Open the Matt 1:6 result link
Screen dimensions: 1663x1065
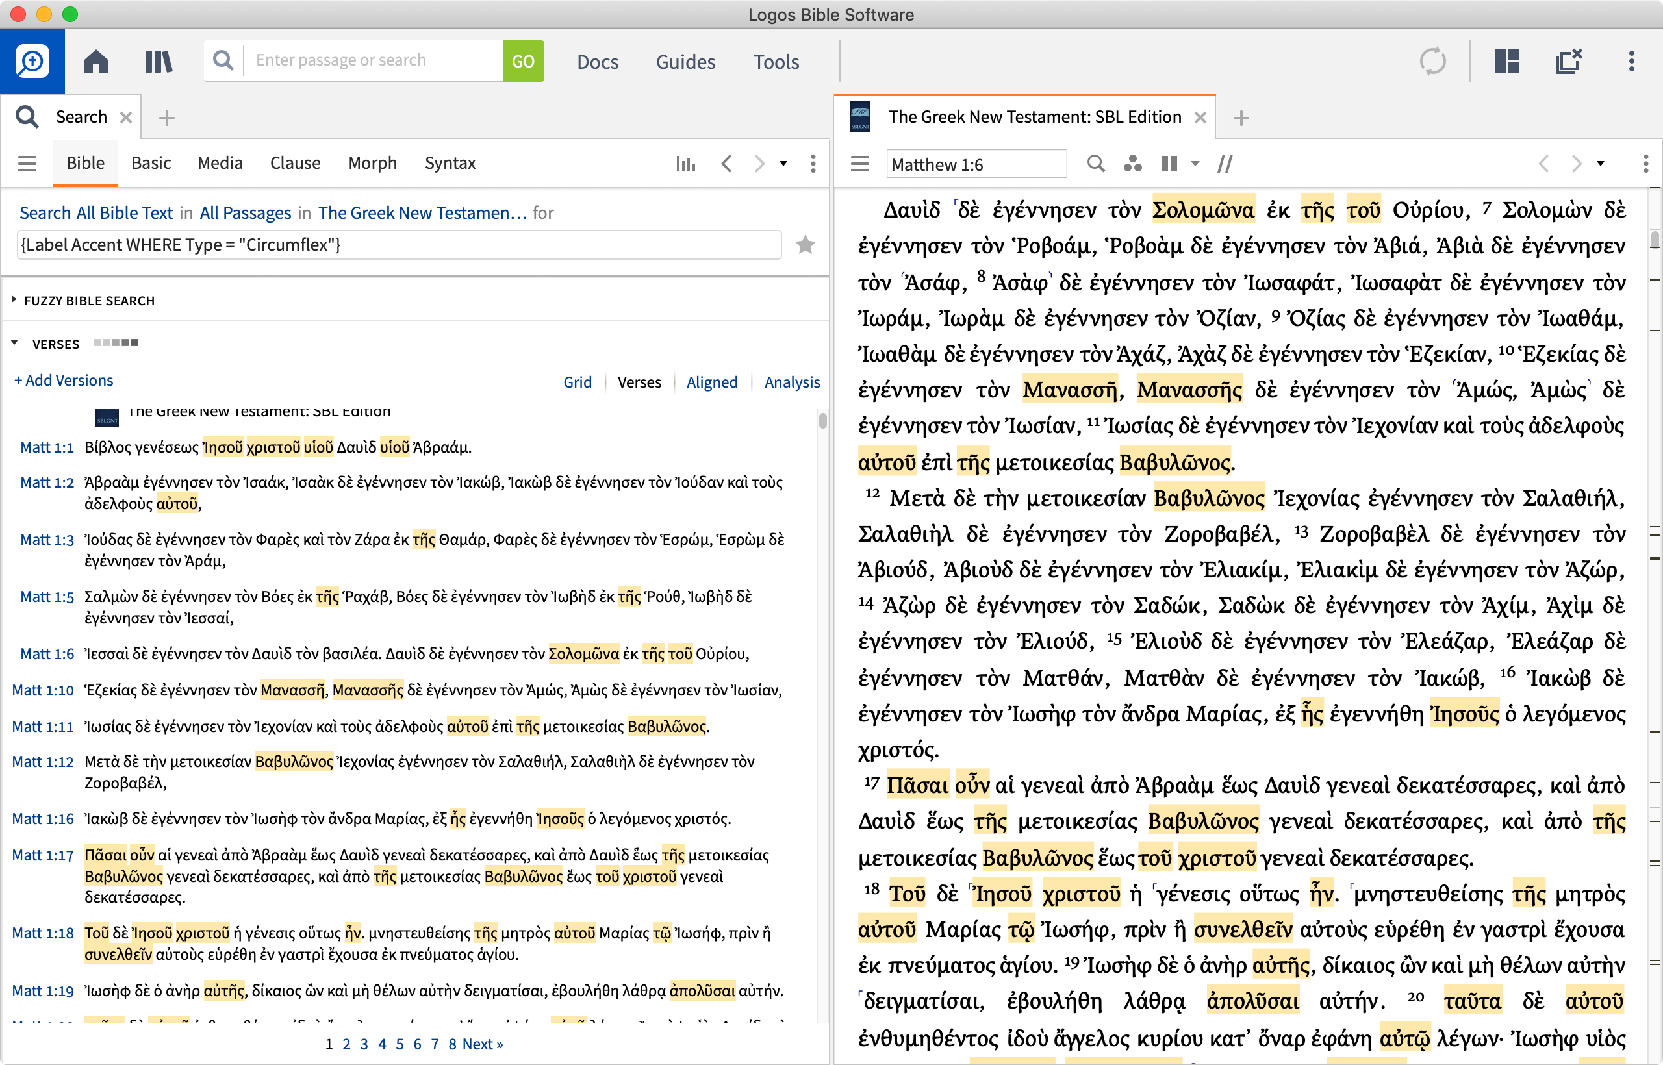[47, 653]
